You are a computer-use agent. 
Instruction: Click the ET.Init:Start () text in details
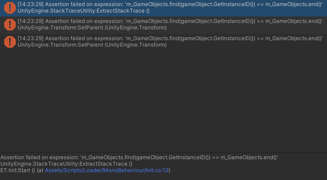pos(18,170)
